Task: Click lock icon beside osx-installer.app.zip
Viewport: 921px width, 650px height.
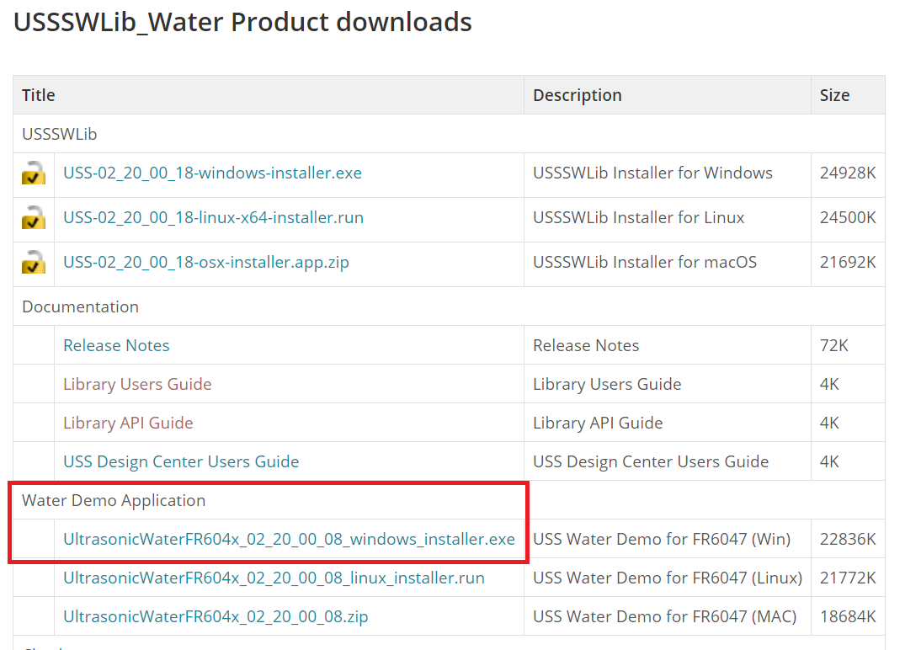Action: coord(34,263)
